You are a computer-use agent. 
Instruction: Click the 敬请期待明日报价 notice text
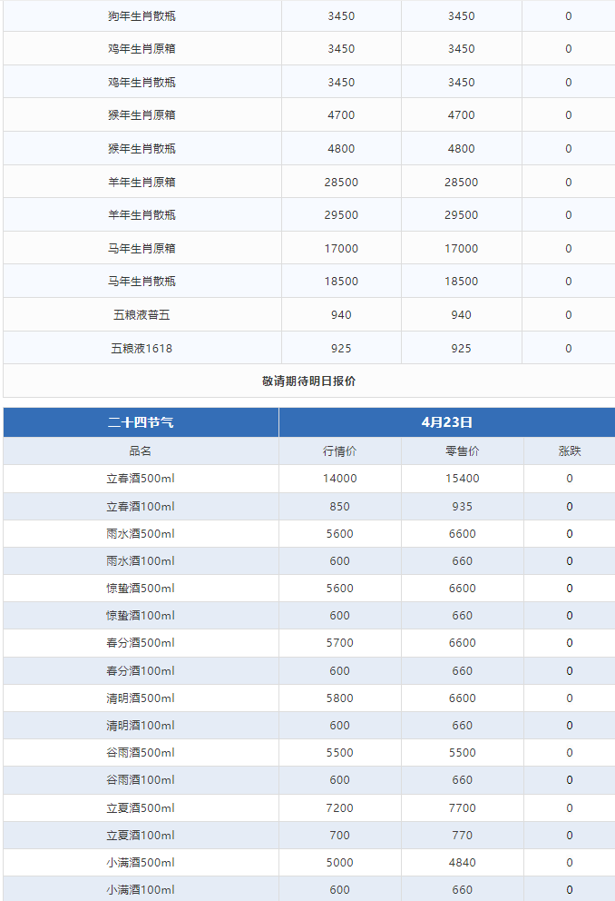308,381
